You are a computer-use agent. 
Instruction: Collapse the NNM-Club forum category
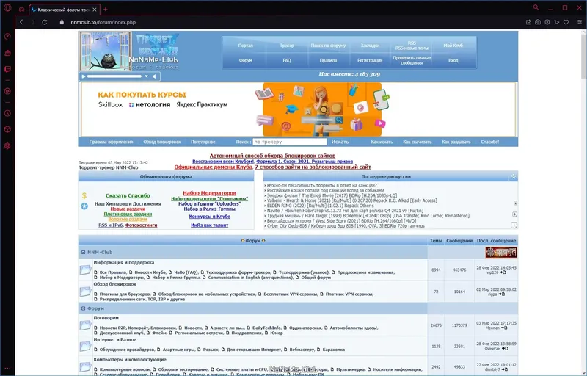pyautogui.click(x=83, y=253)
